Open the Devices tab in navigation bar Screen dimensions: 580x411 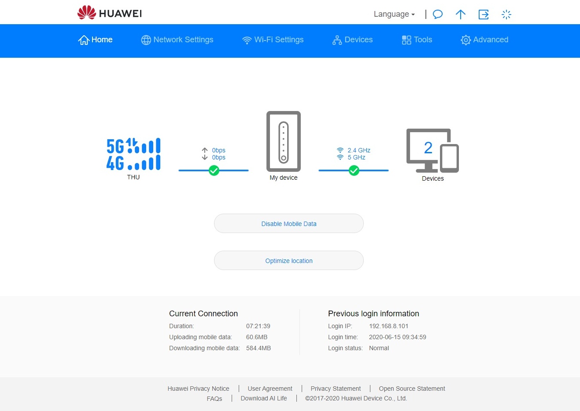click(x=352, y=40)
